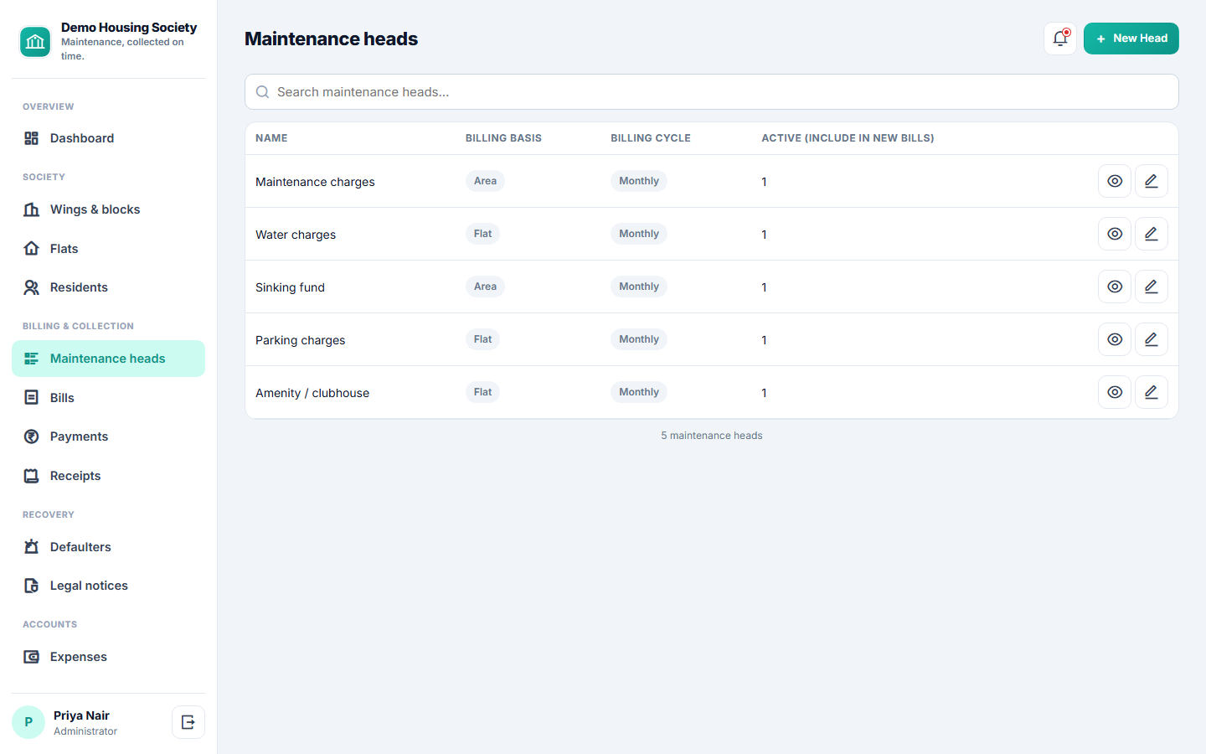Open the Dashboard page
This screenshot has height=754, width=1206.
point(108,138)
